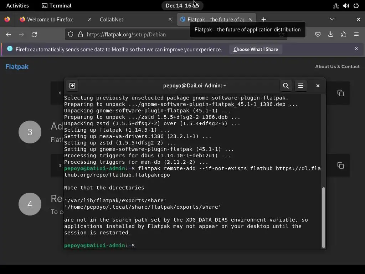Viewport: 365px width, 274px height.
Task: Expand the list all tabs dropdown
Action: pos(332,19)
